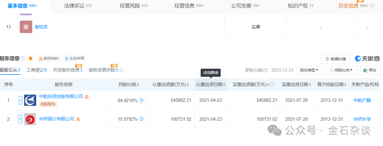Screen dimensions: 383x146
Task: Switch to the 历史信息 tab
Action: 353,6
